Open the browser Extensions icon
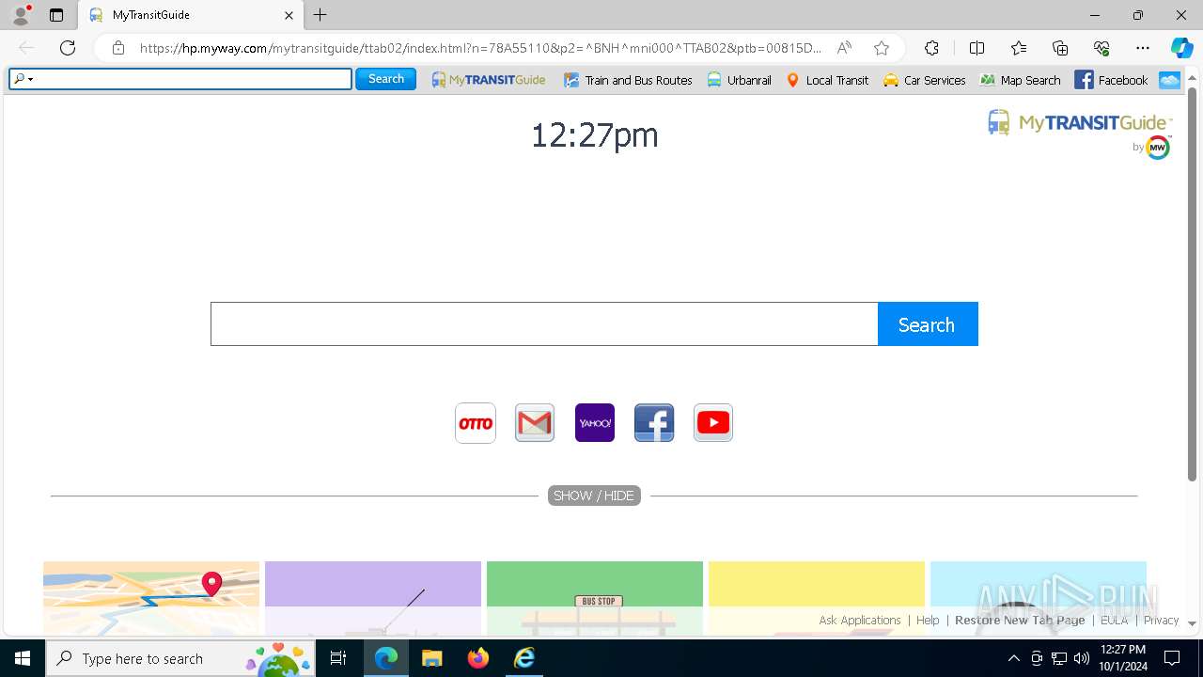The width and height of the screenshot is (1203, 677). 931,48
